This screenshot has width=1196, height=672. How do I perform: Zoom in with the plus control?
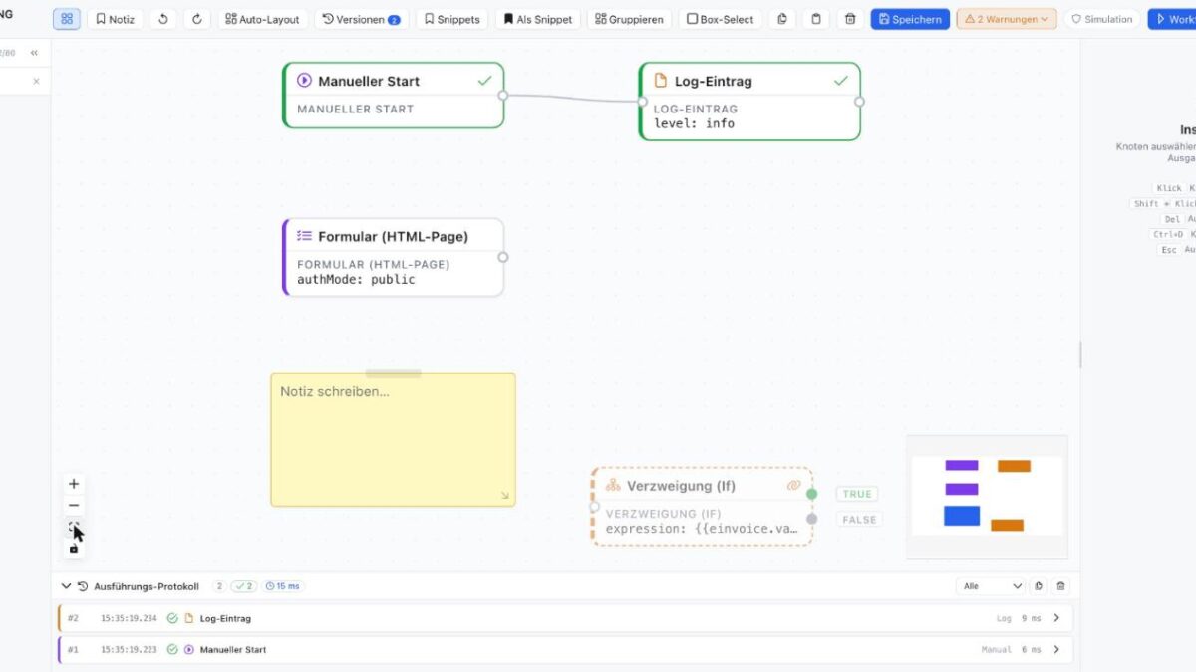74,484
